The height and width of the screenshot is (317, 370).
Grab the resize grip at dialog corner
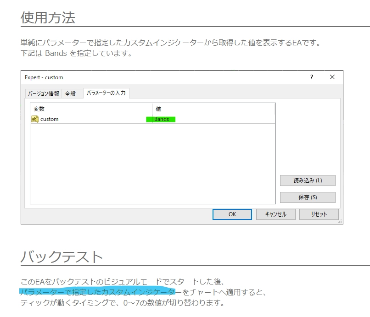point(340,221)
